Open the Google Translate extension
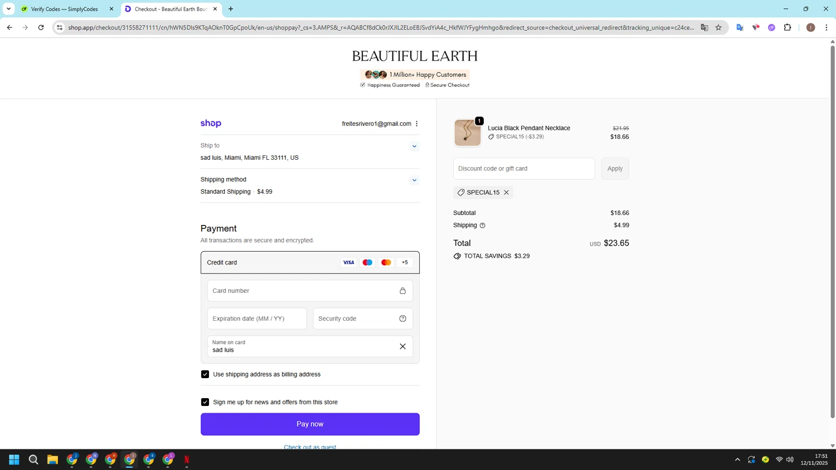The image size is (836, 470). [740, 27]
